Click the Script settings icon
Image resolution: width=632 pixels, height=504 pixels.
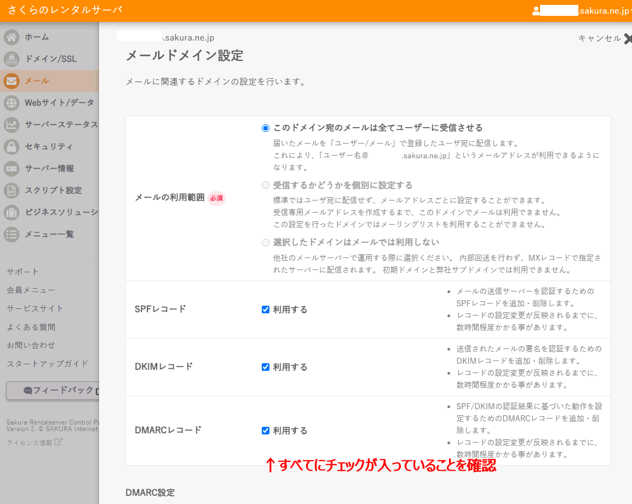click(x=12, y=191)
